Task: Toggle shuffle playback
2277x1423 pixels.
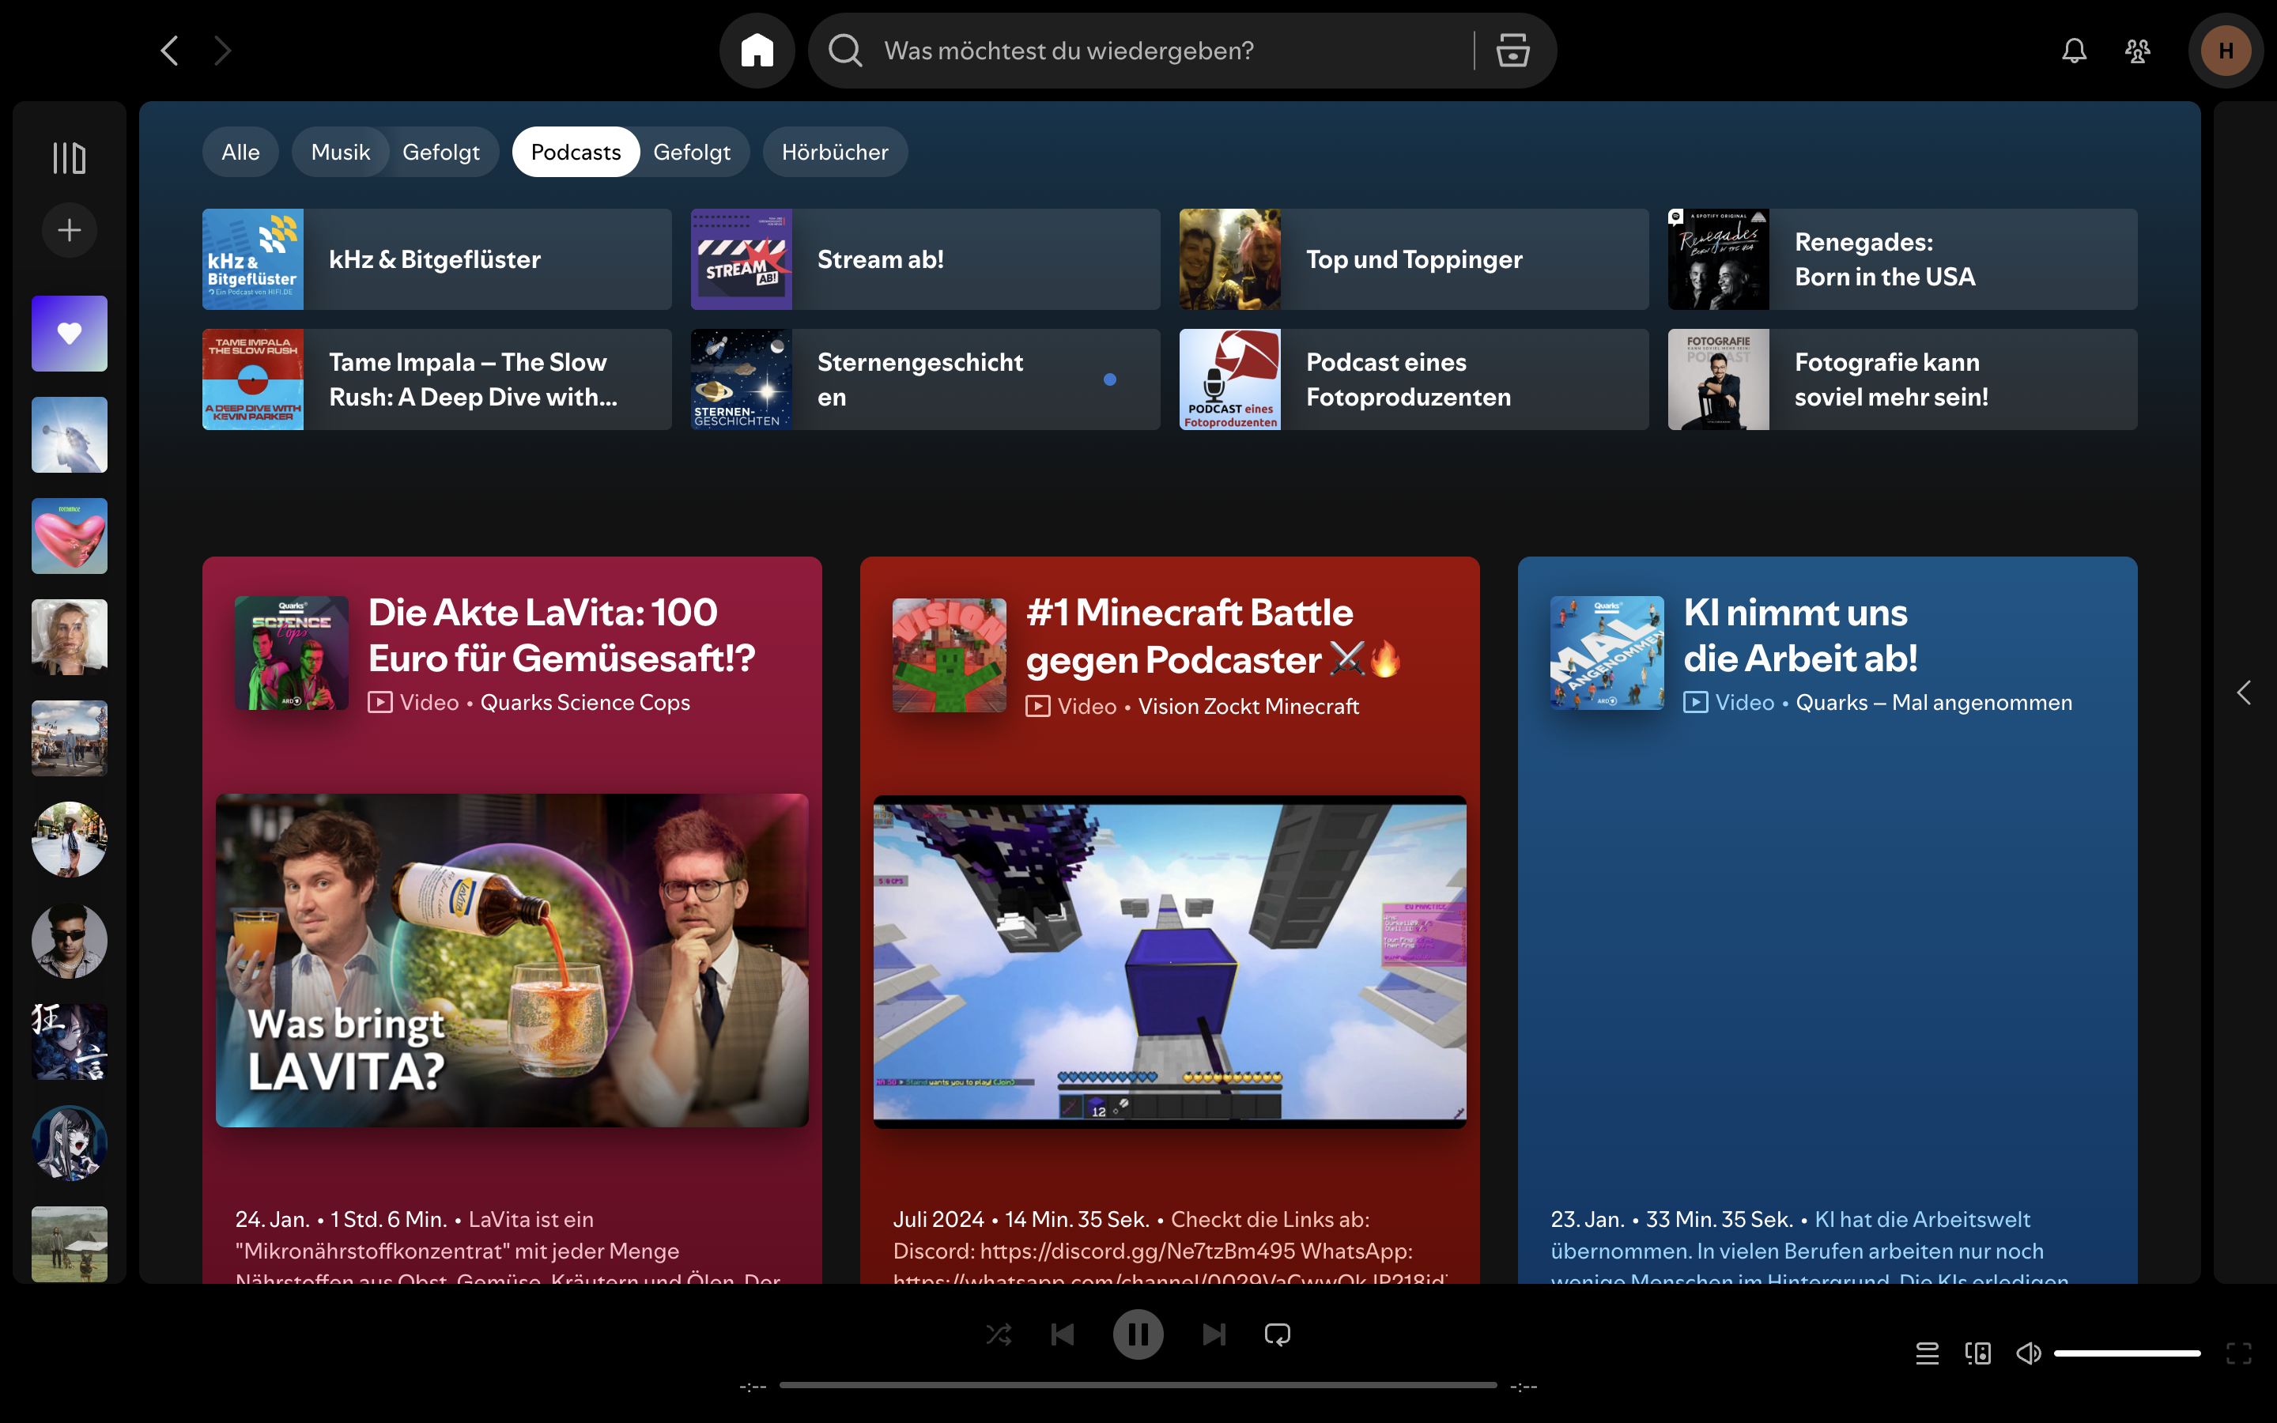Action: pyautogui.click(x=999, y=1334)
